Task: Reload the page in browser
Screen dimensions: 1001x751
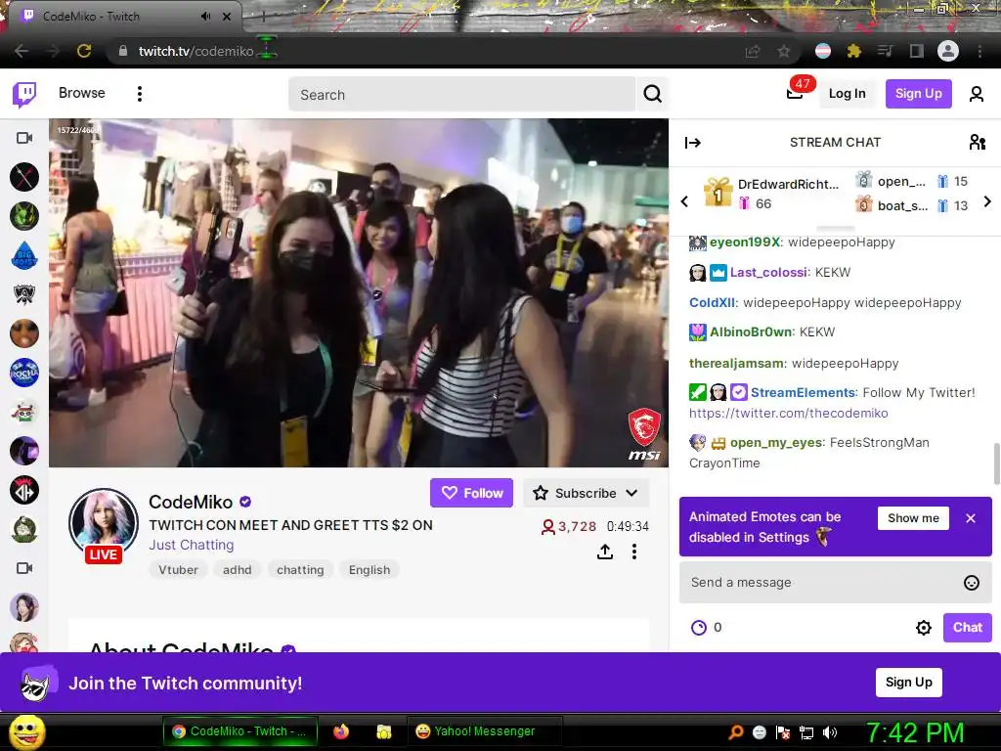Action: (x=84, y=51)
